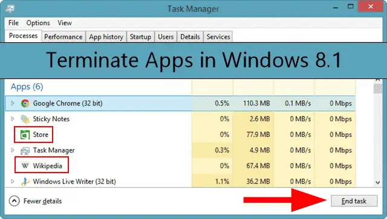Switch to the Performance tab

click(63, 37)
